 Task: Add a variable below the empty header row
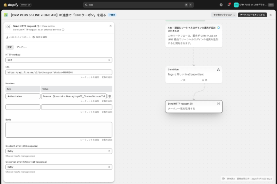[107, 112]
